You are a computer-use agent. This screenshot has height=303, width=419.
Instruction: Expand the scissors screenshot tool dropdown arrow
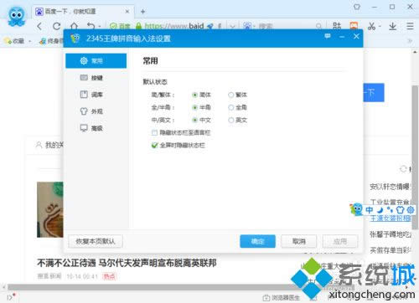coord(380,27)
